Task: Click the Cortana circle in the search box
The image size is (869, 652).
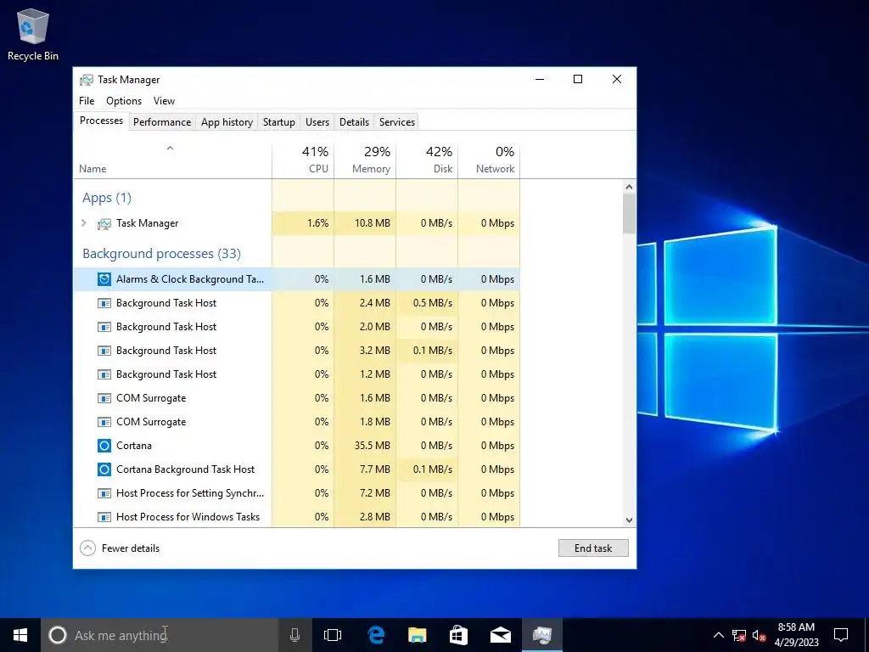Action: coord(58,635)
